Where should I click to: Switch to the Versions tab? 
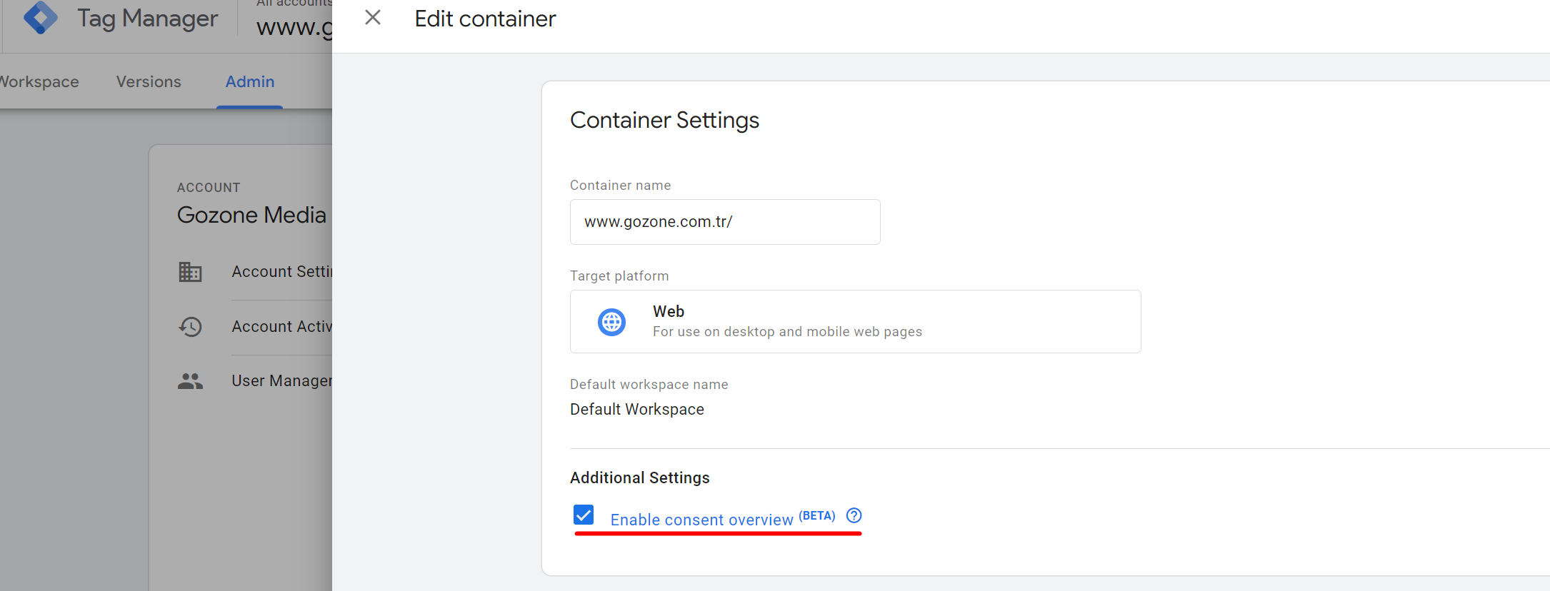149,82
